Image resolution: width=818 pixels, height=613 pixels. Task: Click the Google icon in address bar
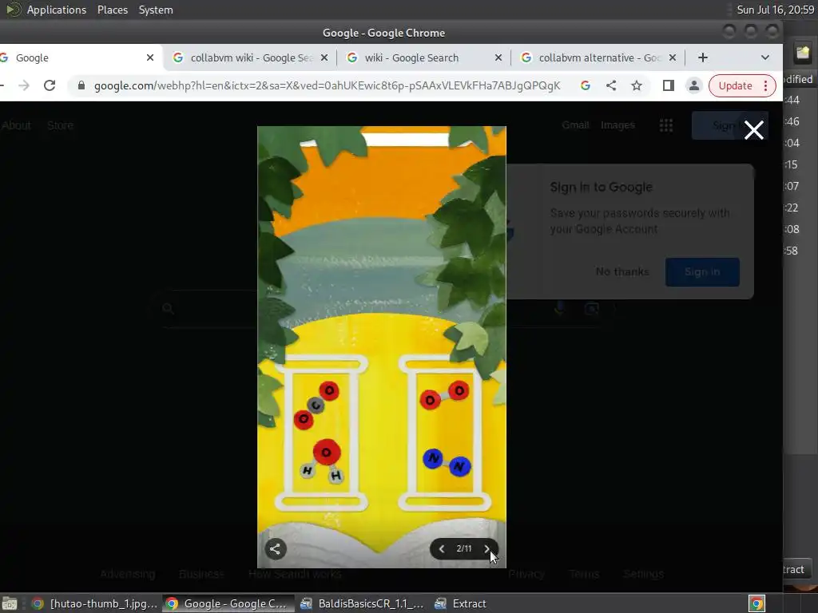coord(586,85)
